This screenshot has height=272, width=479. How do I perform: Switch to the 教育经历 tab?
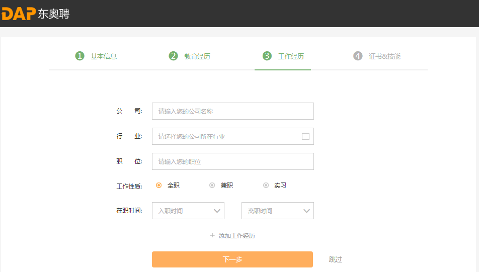pyautogui.click(x=197, y=56)
